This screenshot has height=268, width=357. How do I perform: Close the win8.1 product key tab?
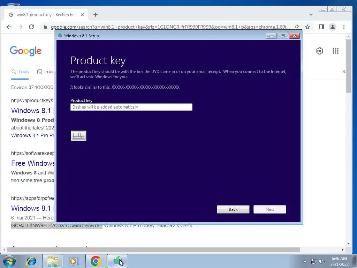[82, 15]
